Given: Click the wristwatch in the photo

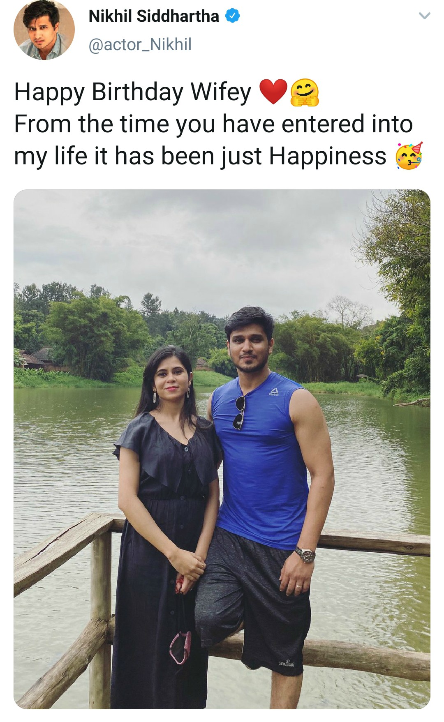Looking at the screenshot, I should 305,555.
